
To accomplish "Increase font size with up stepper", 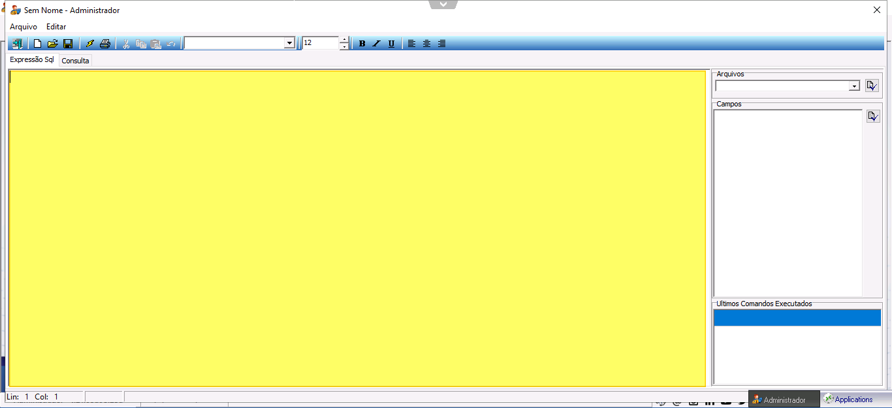I will 344,40.
